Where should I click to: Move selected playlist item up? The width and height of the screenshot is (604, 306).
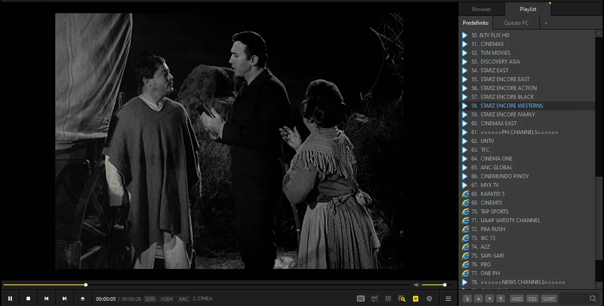click(x=478, y=299)
